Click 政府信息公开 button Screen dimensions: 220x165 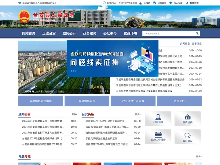87,101
